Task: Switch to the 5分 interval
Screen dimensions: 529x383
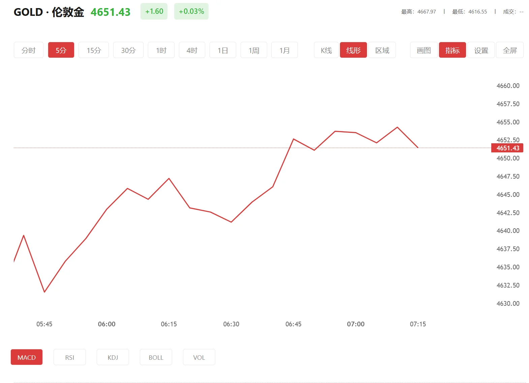Action: [61, 50]
